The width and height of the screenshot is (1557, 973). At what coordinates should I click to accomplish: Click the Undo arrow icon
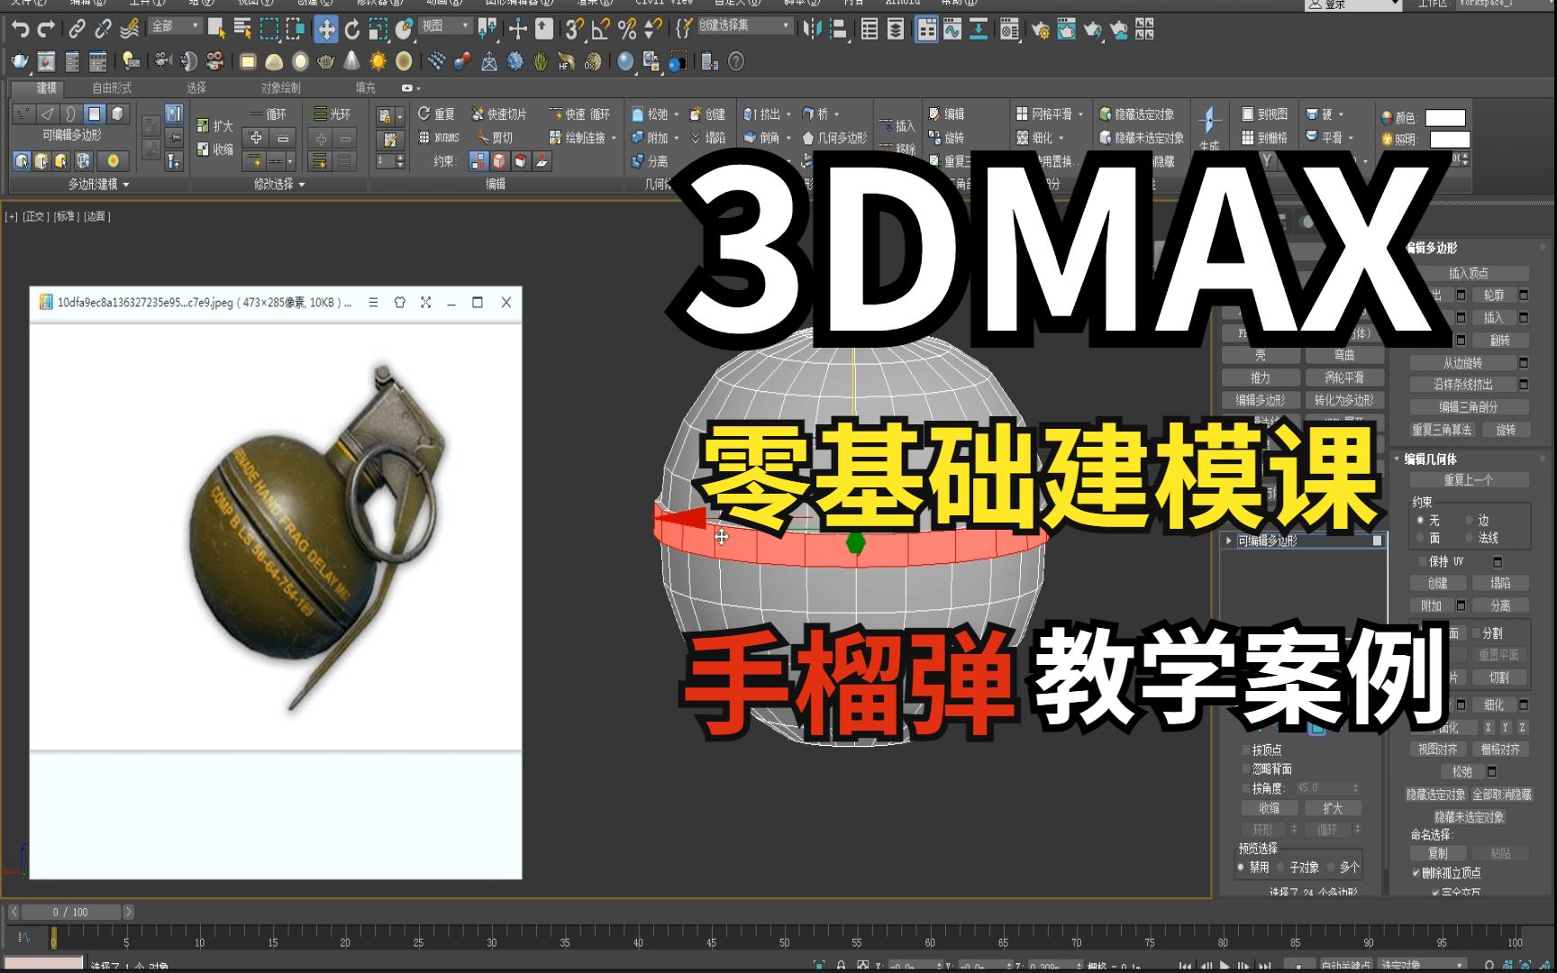(x=20, y=30)
